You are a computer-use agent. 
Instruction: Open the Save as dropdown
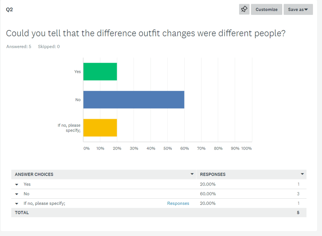point(298,9)
